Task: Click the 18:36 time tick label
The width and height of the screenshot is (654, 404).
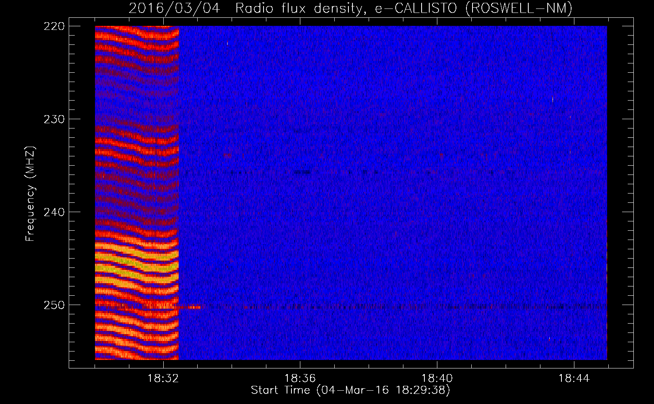Action: pyautogui.click(x=300, y=379)
